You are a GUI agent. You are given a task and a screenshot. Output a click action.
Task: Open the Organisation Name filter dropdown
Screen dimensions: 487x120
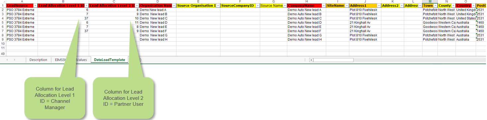coord(174,6)
